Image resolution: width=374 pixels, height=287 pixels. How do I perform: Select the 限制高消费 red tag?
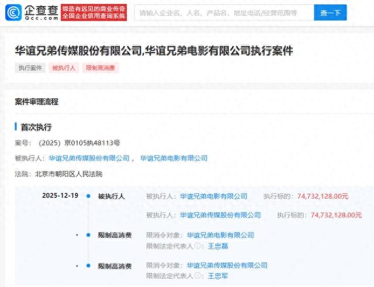[x=101, y=68]
